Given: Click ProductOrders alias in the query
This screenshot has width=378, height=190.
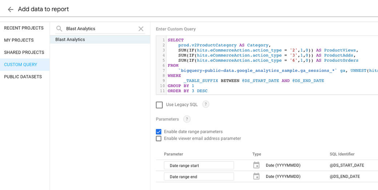Looking at the screenshot, I should [341, 60].
